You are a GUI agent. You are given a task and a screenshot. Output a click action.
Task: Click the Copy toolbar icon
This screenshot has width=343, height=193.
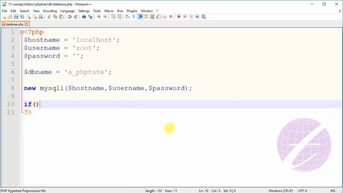(55, 17)
